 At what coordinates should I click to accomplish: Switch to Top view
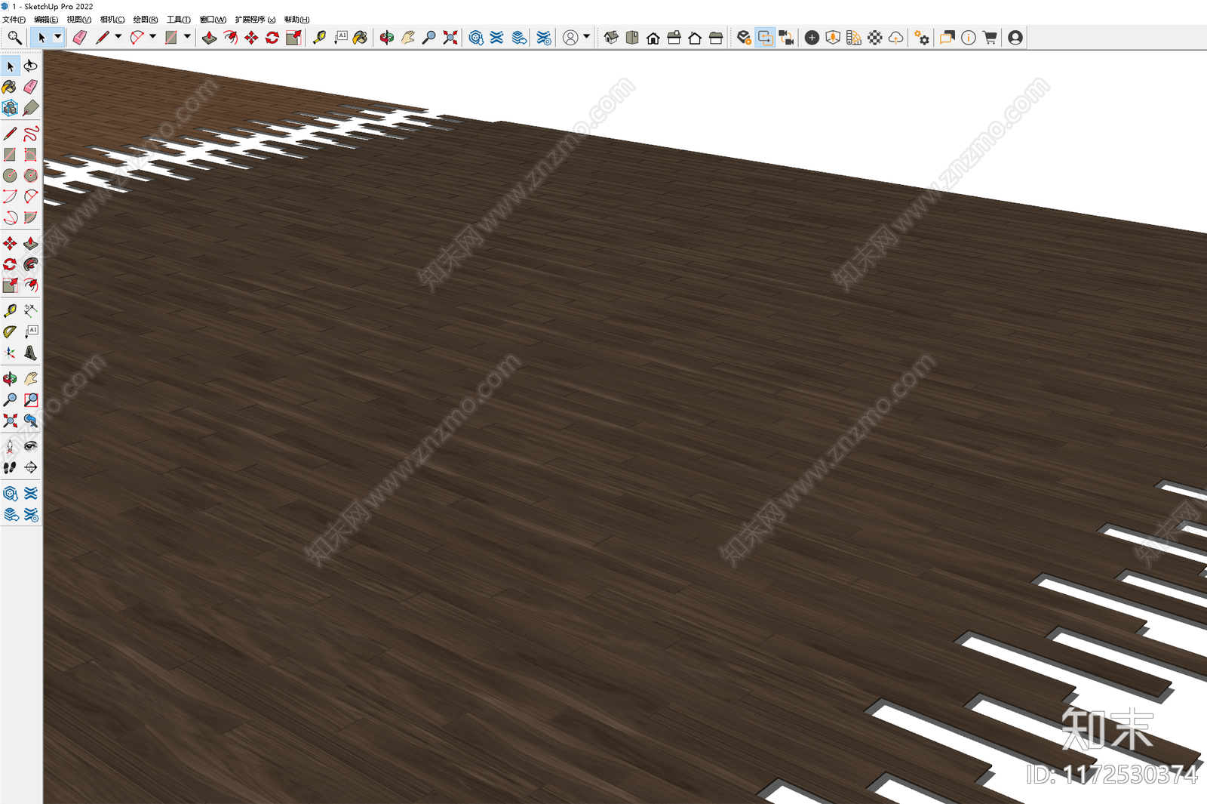[632, 37]
